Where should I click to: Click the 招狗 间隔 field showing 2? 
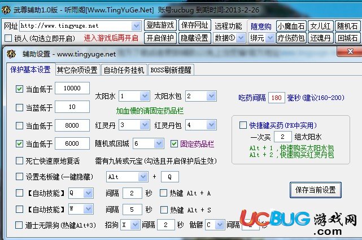(x=166, y=225)
